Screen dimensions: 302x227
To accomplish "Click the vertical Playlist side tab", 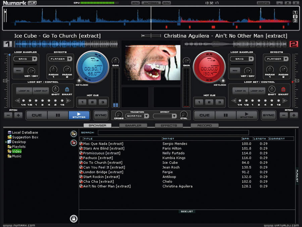I will coord(297,176).
